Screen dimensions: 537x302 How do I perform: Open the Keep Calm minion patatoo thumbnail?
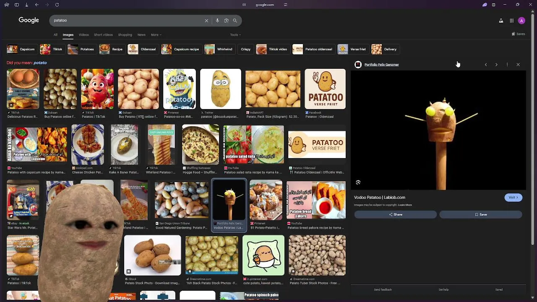click(179, 89)
